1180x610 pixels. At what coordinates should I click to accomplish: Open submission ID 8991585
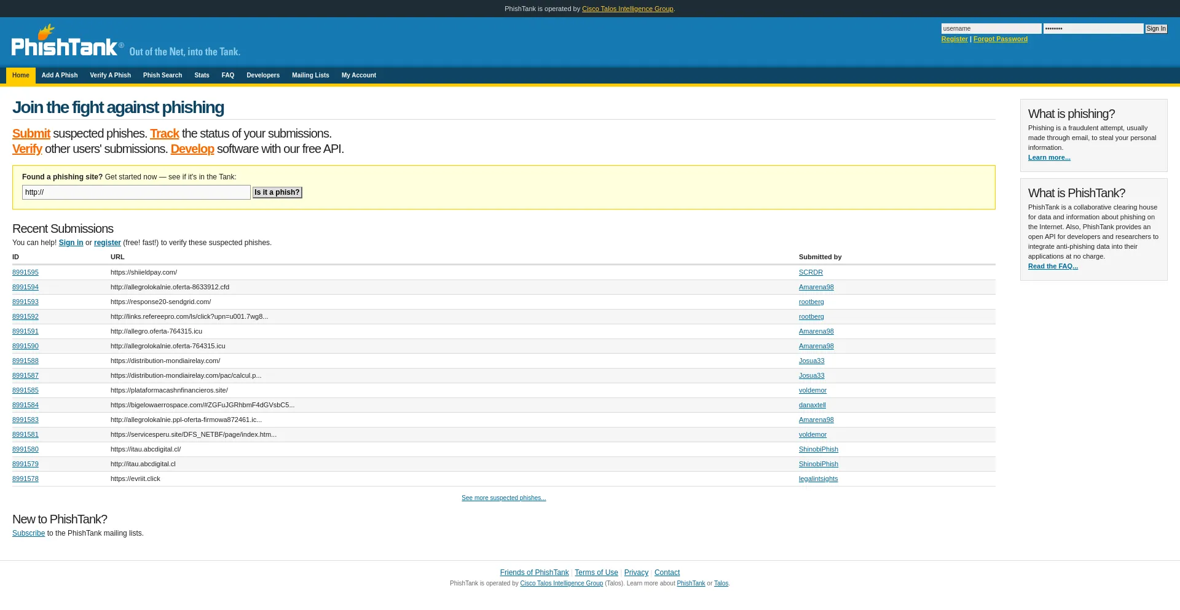point(25,390)
